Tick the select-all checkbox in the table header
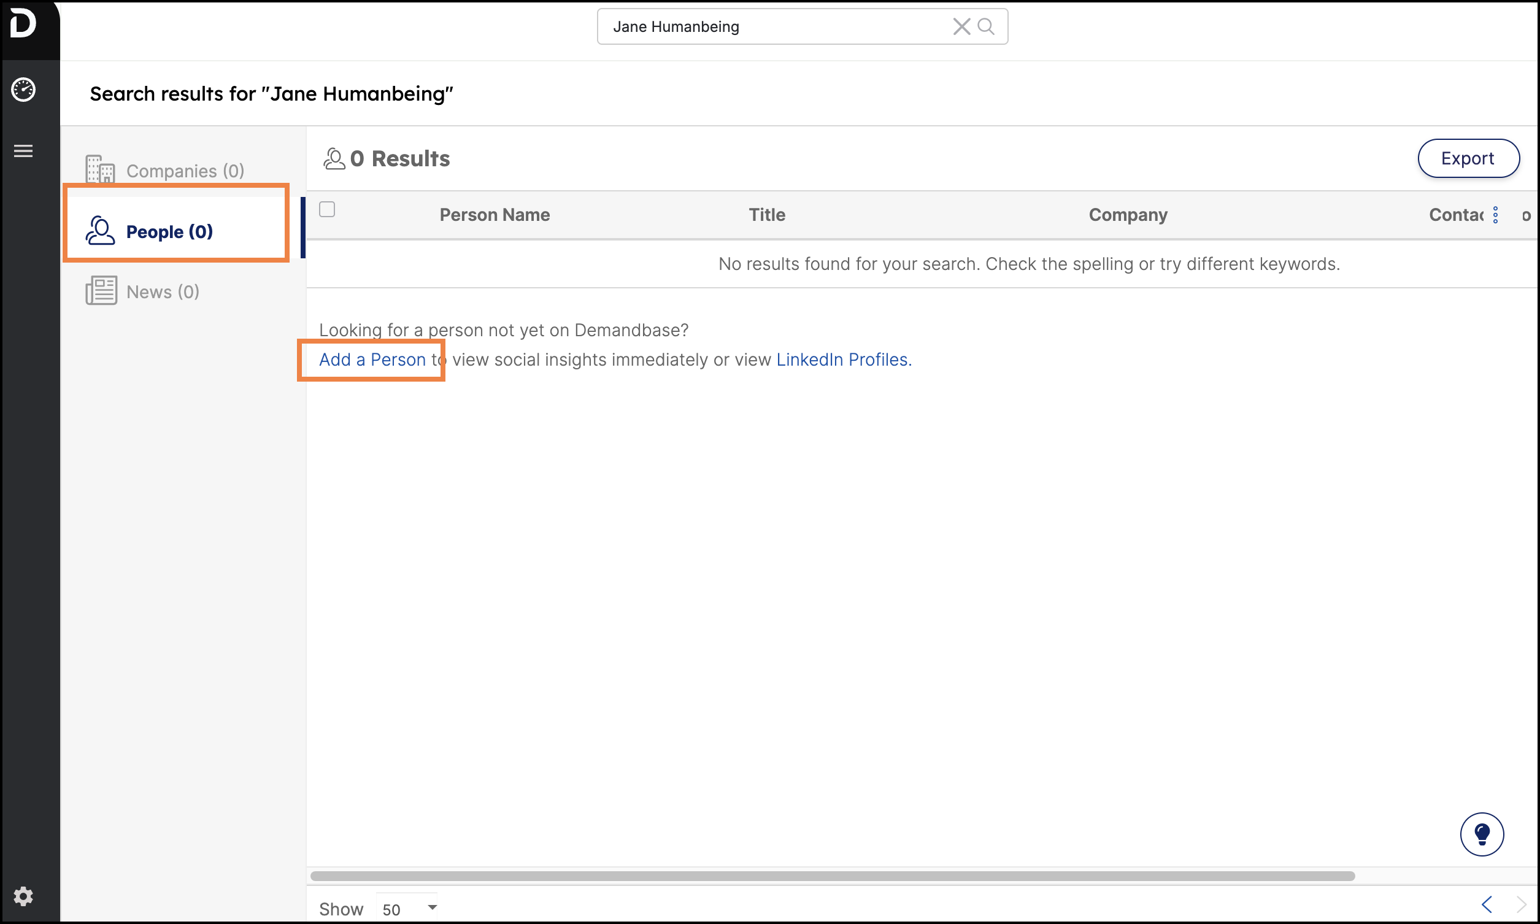 (x=327, y=209)
